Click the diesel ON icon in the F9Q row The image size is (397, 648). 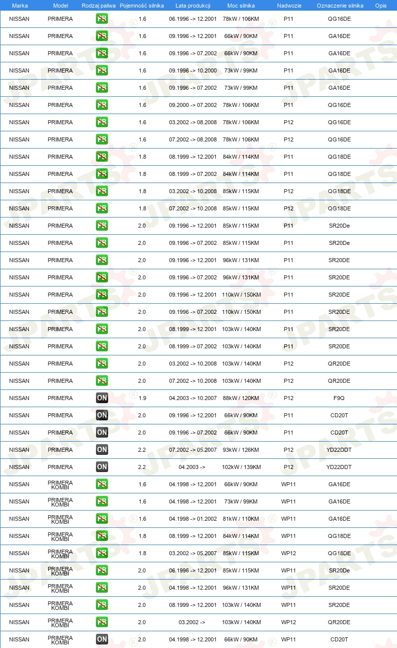pyautogui.click(x=102, y=398)
